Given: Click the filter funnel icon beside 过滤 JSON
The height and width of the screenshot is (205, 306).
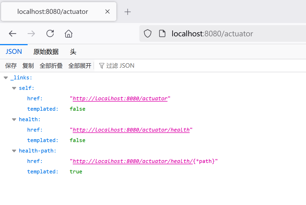Looking at the screenshot, I should (101, 66).
